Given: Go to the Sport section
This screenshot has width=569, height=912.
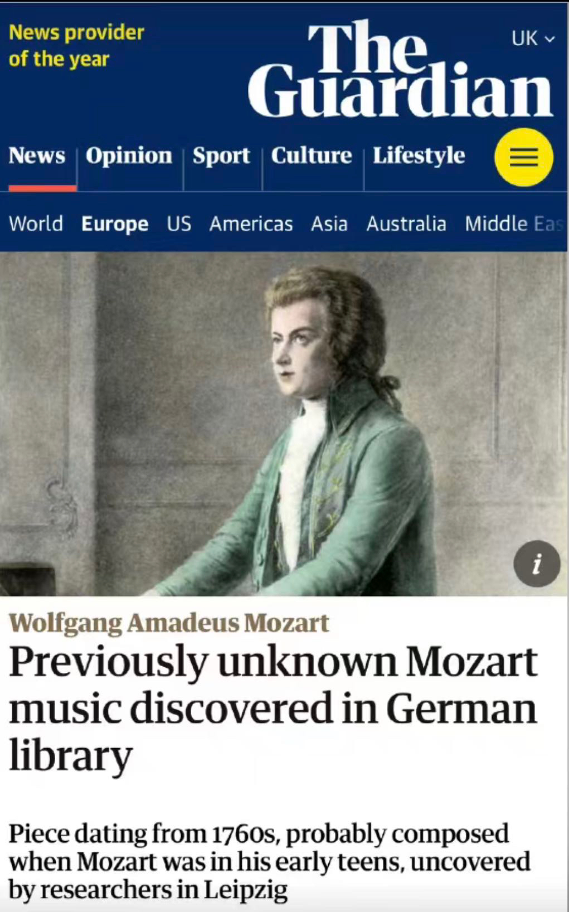Looking at the screenshot, I should [221, 156].
